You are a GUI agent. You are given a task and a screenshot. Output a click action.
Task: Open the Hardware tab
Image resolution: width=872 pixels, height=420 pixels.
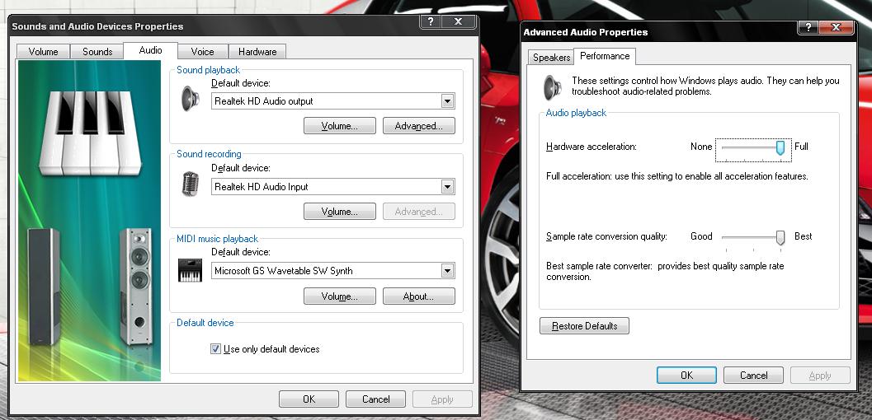pyautogui.click(x=257, y=52)
